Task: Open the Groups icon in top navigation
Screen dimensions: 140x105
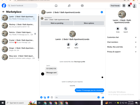Action: 82,6
